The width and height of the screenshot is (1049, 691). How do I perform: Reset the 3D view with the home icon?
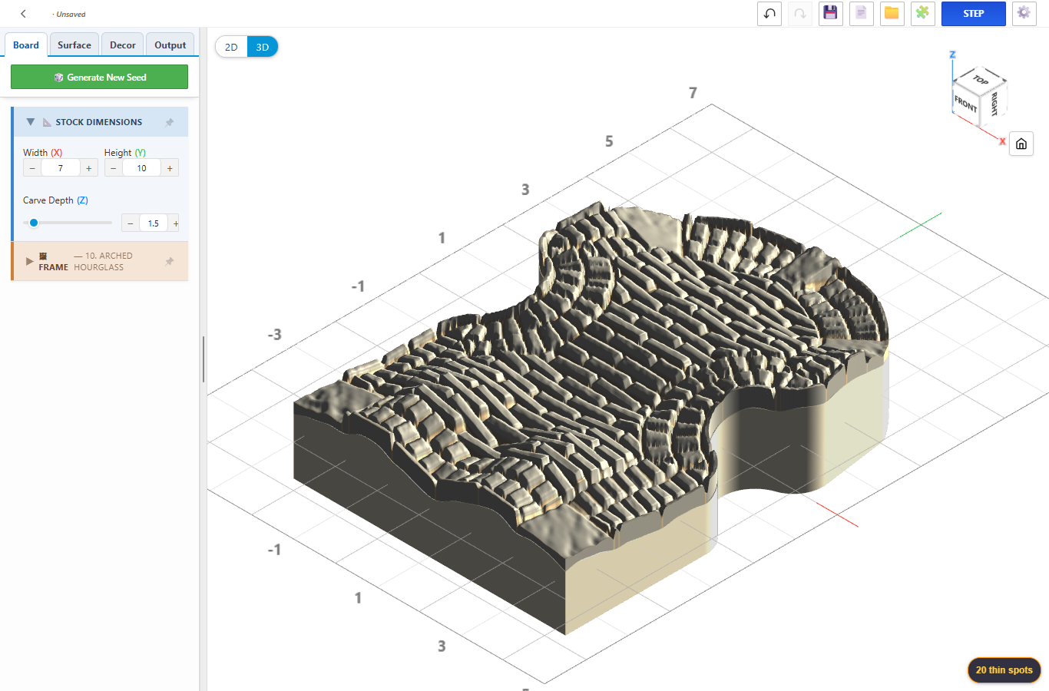coord(1021,144)
